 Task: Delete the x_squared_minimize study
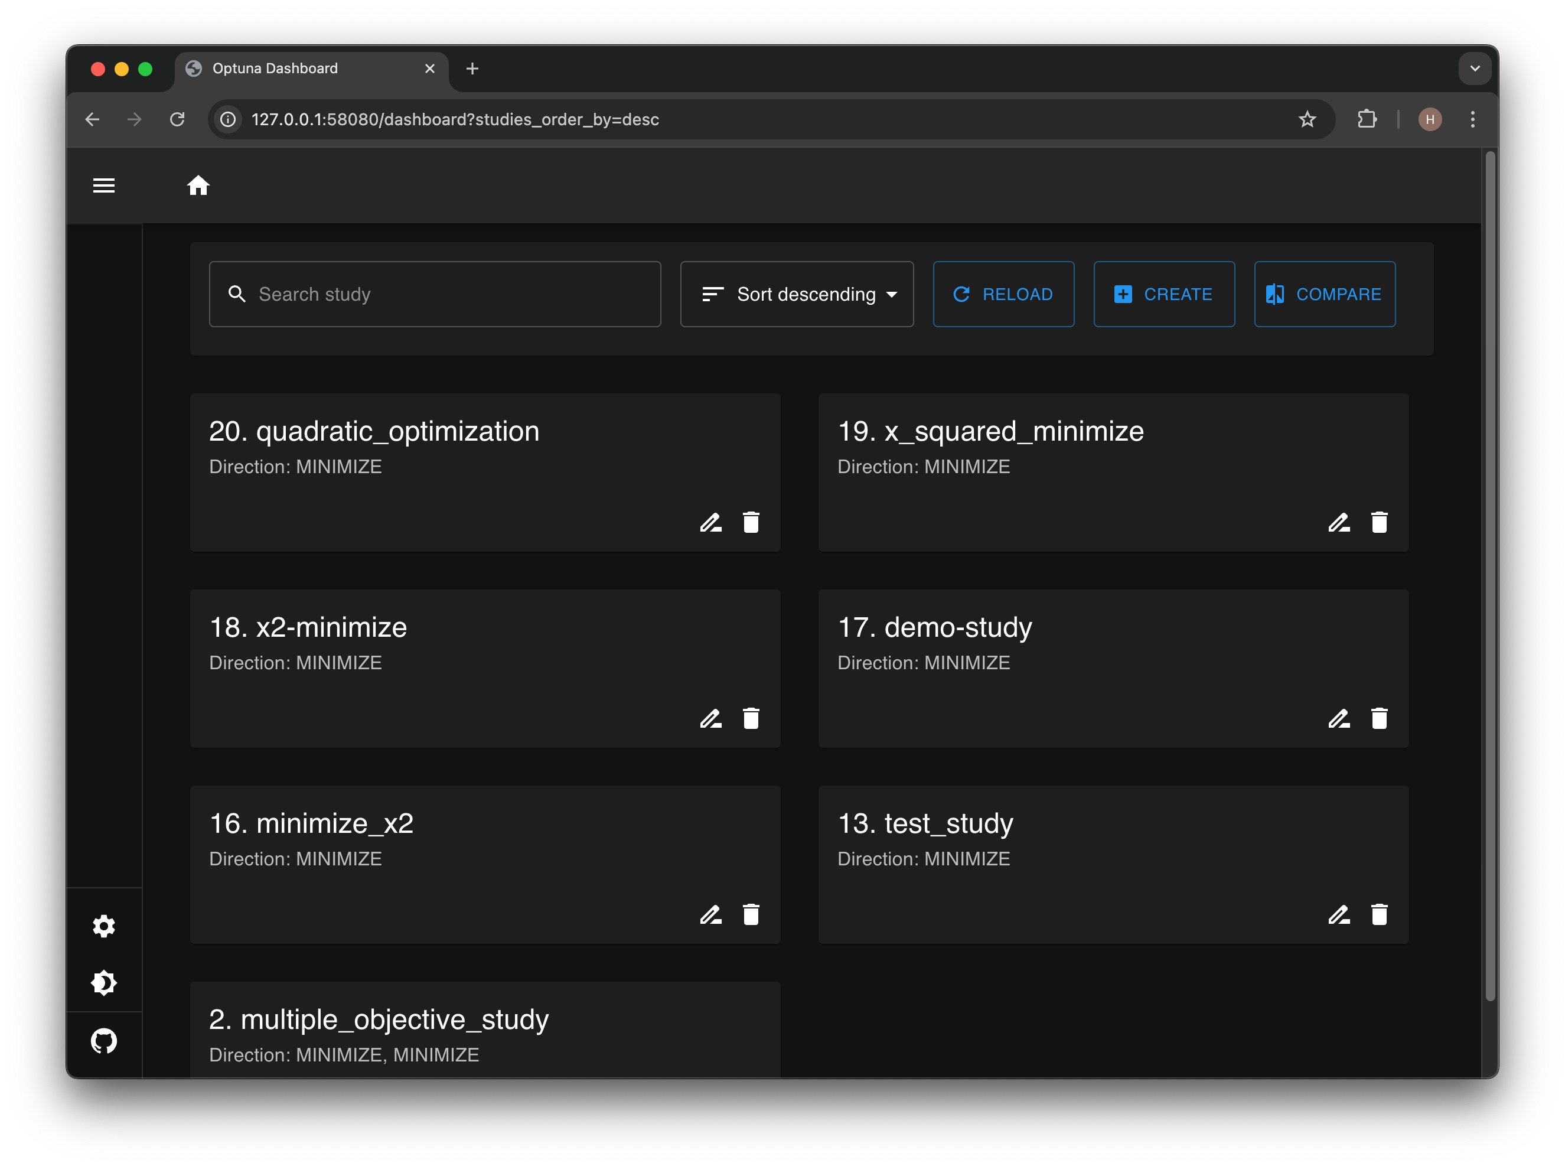1380,522
